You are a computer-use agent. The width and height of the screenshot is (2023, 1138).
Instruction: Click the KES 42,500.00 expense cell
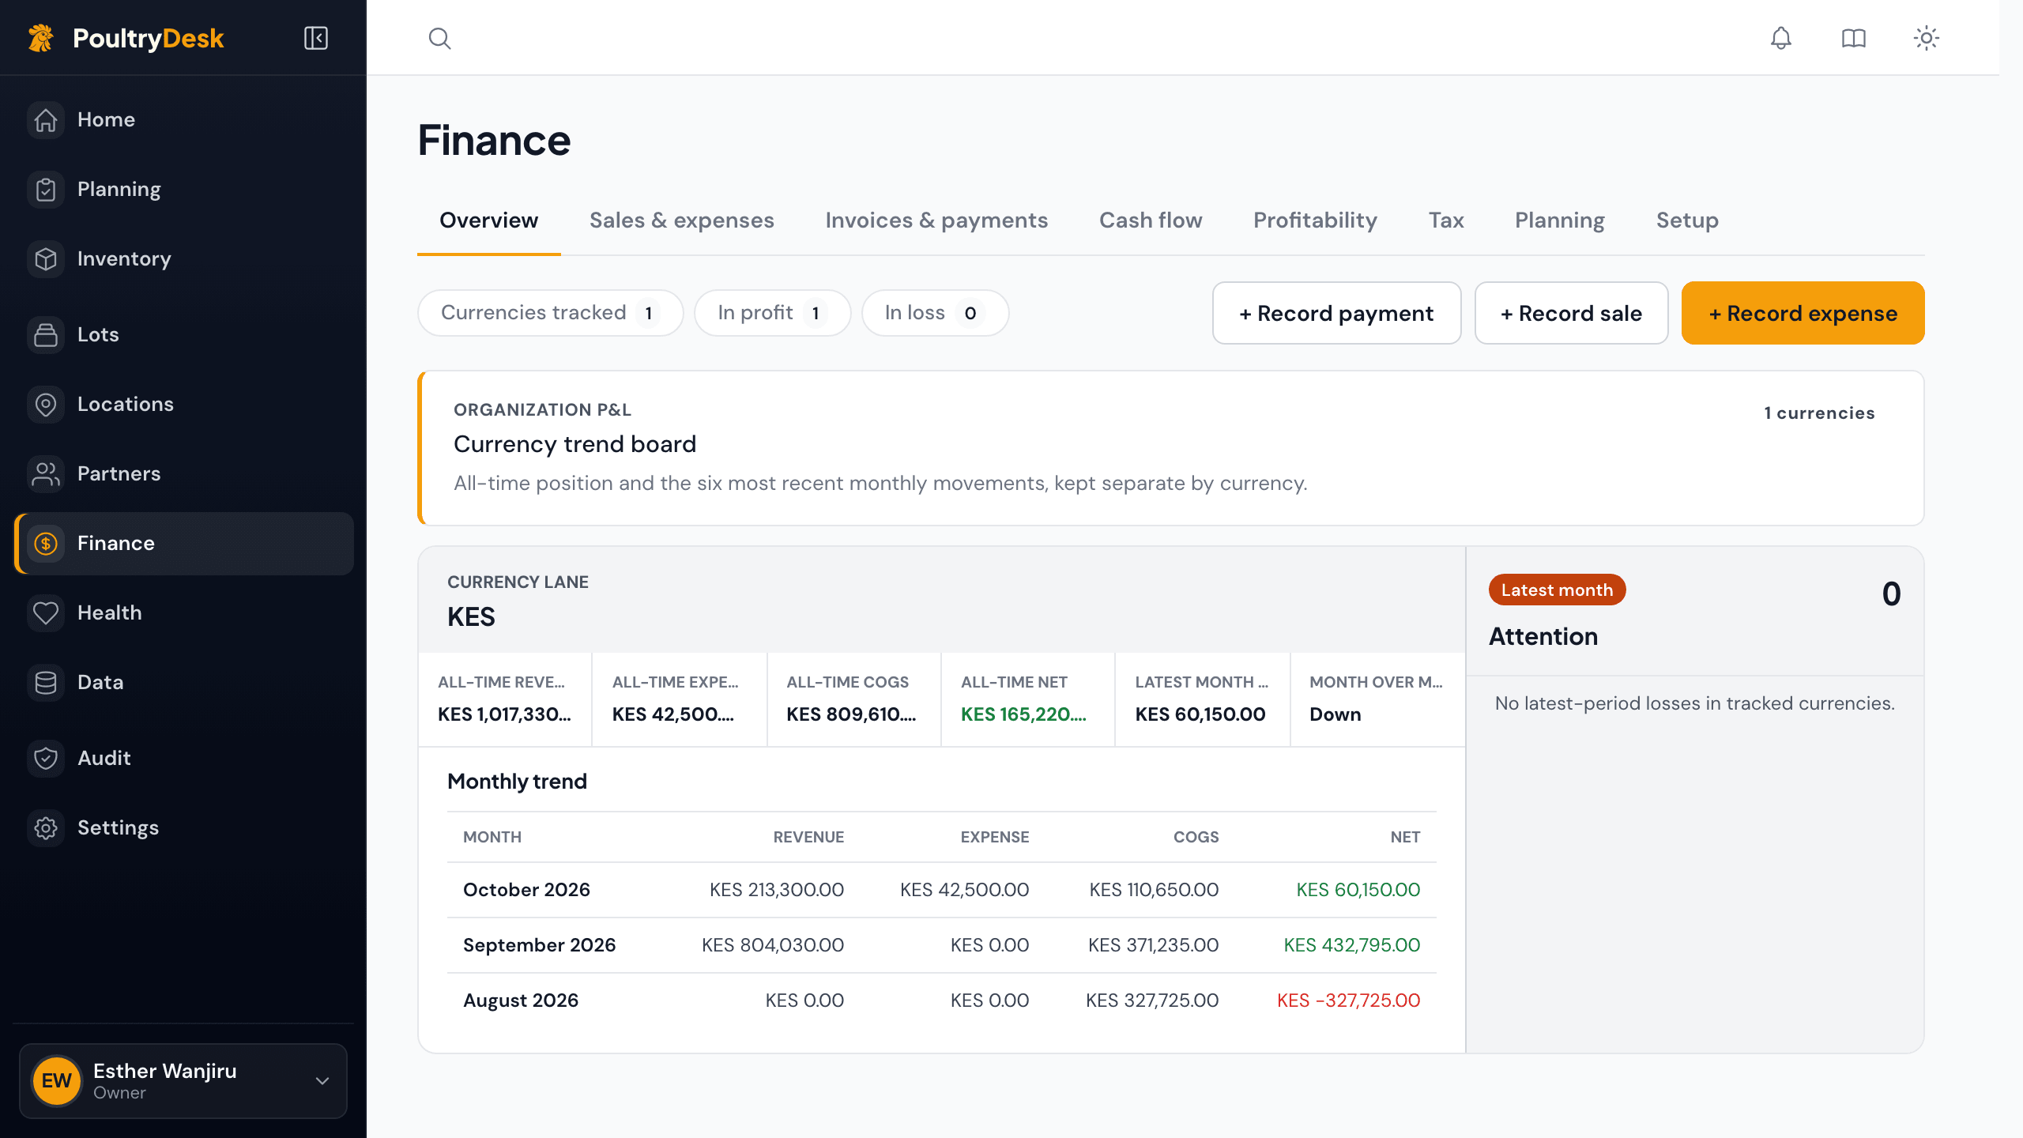click(964, 890)
